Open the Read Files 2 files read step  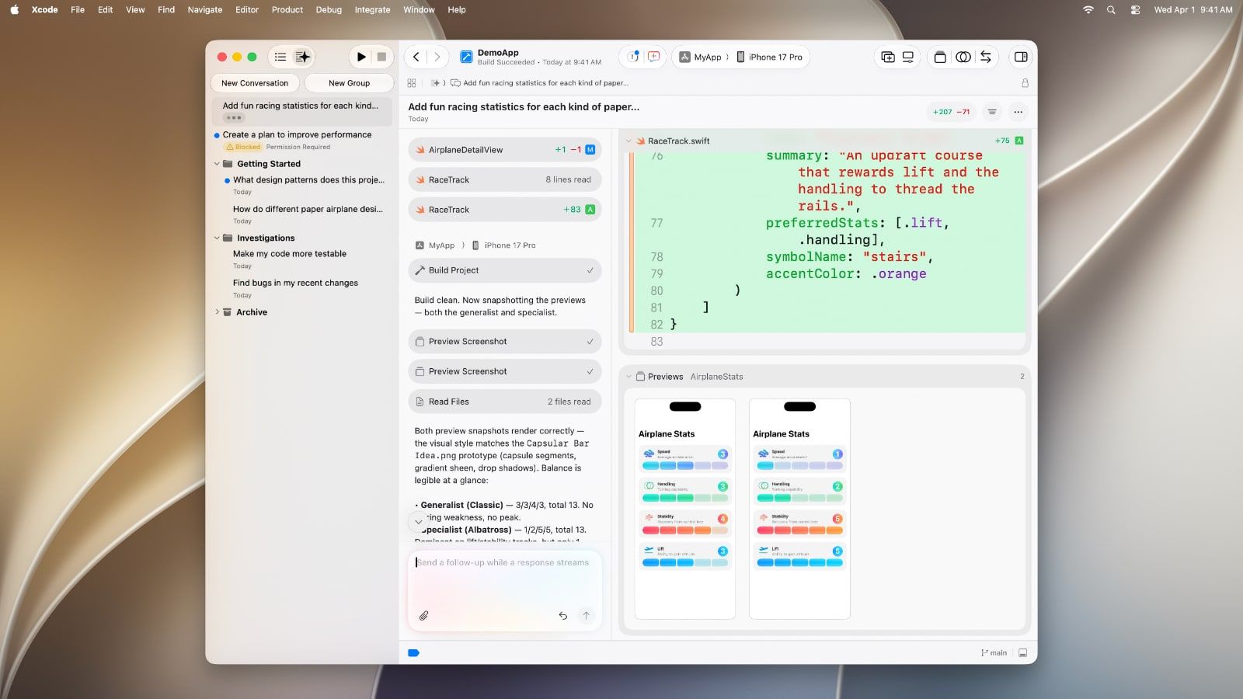point(505,402)
